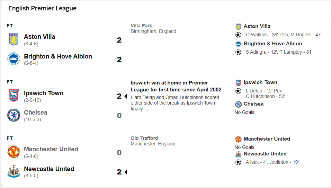Viewport: 331px width, 188px height.
Task: Click the Old Trafford venue name
Action: coord(144,138)
